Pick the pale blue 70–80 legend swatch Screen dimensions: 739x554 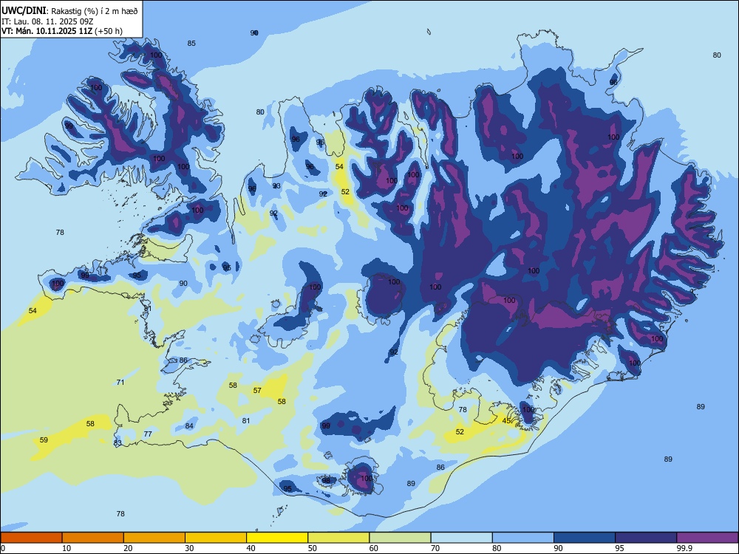tap(462, 538)
